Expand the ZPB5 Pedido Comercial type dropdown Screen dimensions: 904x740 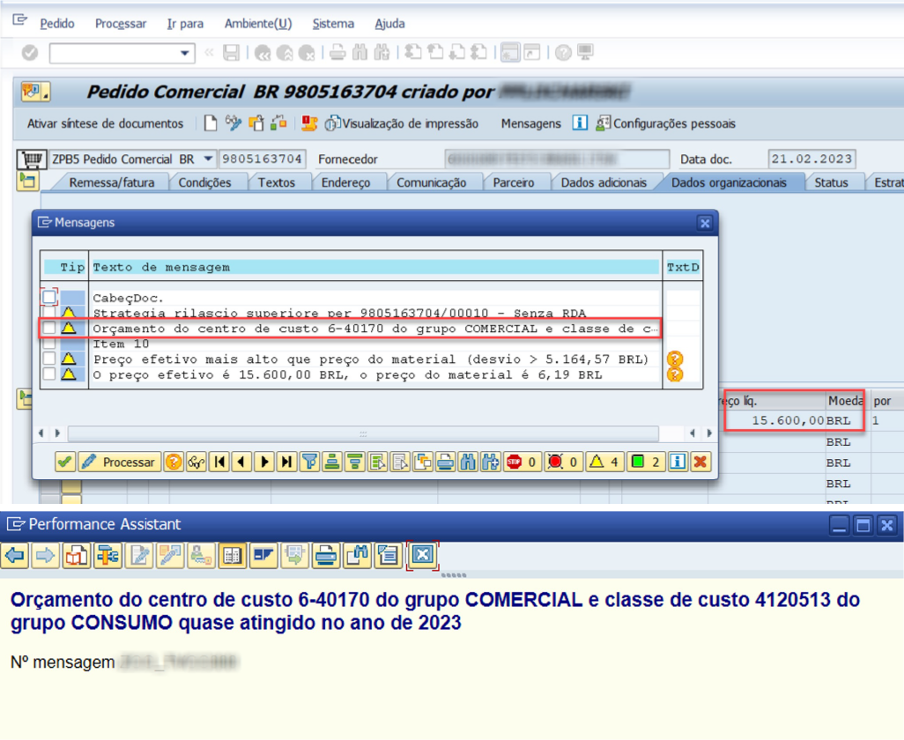[208, 159]
